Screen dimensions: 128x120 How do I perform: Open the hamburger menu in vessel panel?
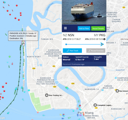[x=65, y=28]
